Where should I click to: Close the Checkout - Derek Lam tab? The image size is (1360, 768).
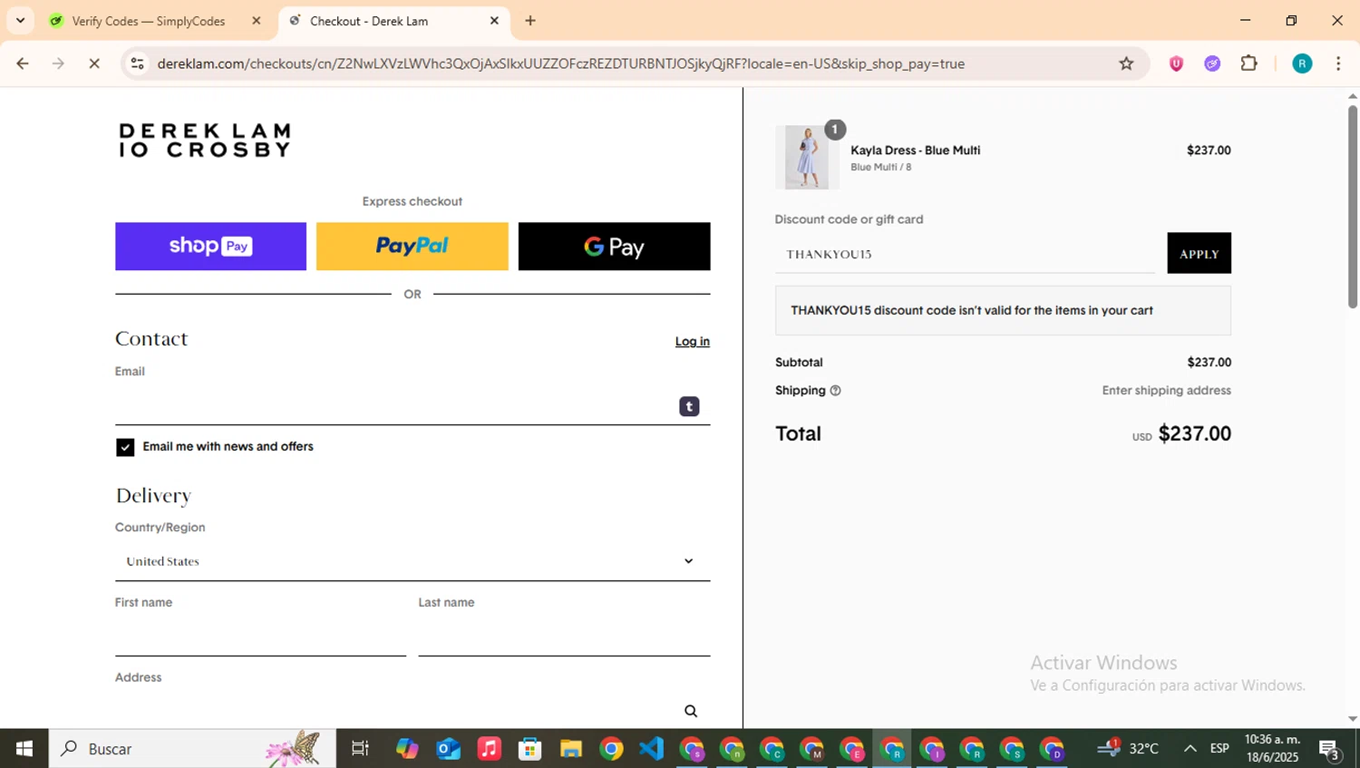click(494, 21)
